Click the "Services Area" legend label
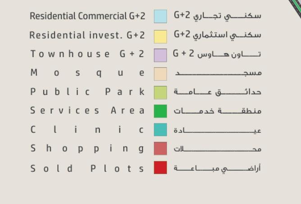This screenshot has height=204, width=301. pos(87,111)
